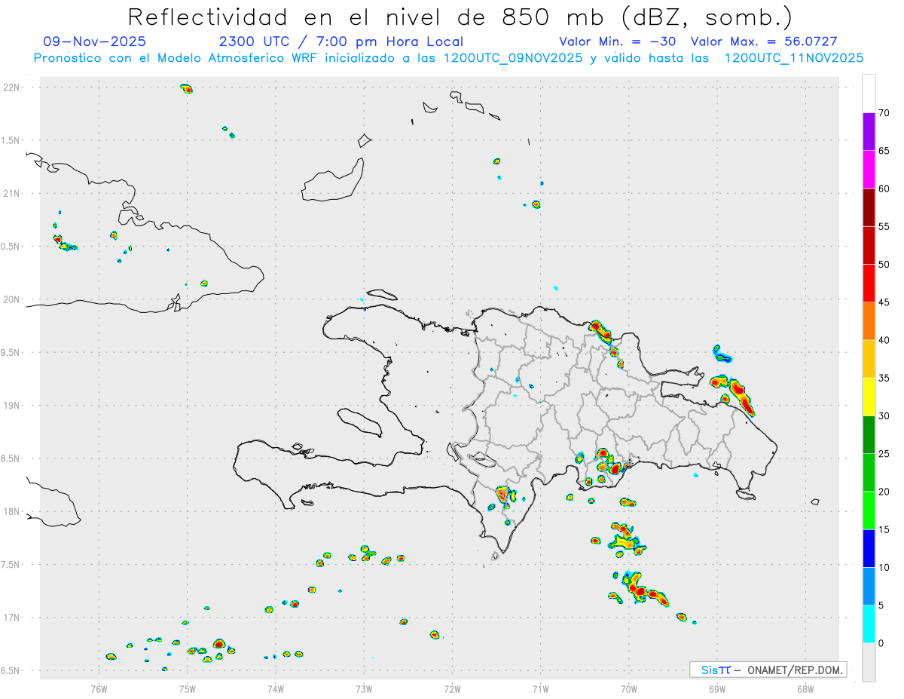Image resolution: width=904 pixels, height=699 pixels.
Task: Click the dark blue 10–15 dBZ colorbar segment
Action: click(869, 548)
